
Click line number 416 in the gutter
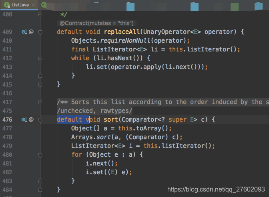coord(7,93)
